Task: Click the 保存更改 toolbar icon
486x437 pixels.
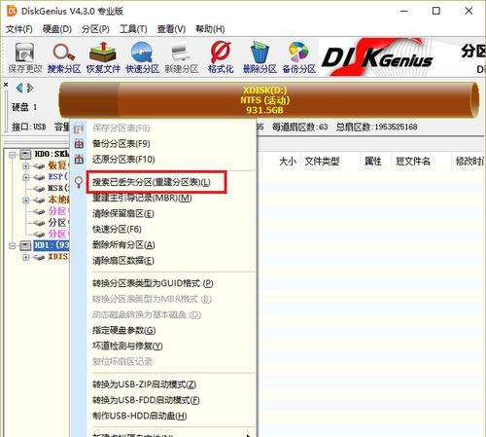Action: pyautogui.click(x=25, y=57)
